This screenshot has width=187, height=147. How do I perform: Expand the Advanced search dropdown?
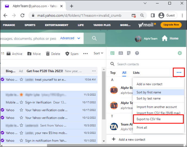pos(70,38)
